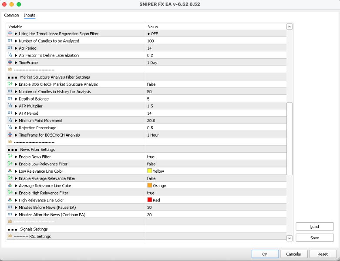The width and height of the screenshot is (340, 261).
Task: Click the boolean icon beside Enable News Filter
Action: pos(10,156)
